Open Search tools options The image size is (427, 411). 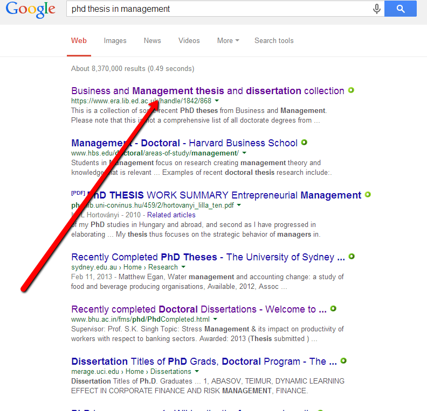coord(274,41)
